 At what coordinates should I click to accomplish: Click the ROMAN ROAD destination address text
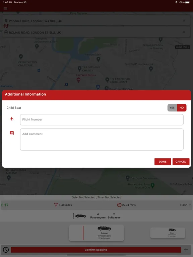point(35,32)
